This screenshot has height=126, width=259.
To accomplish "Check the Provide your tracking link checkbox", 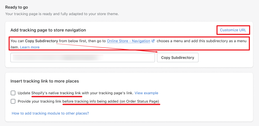I will 13,101.
